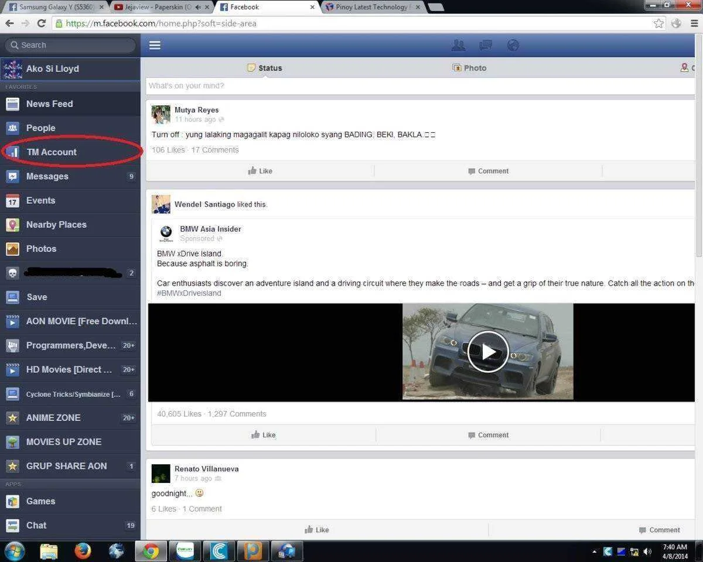Bookmark page with the star icon
Image resolution: width=703 pixels, height=562 pixels.
coord(659,23)
